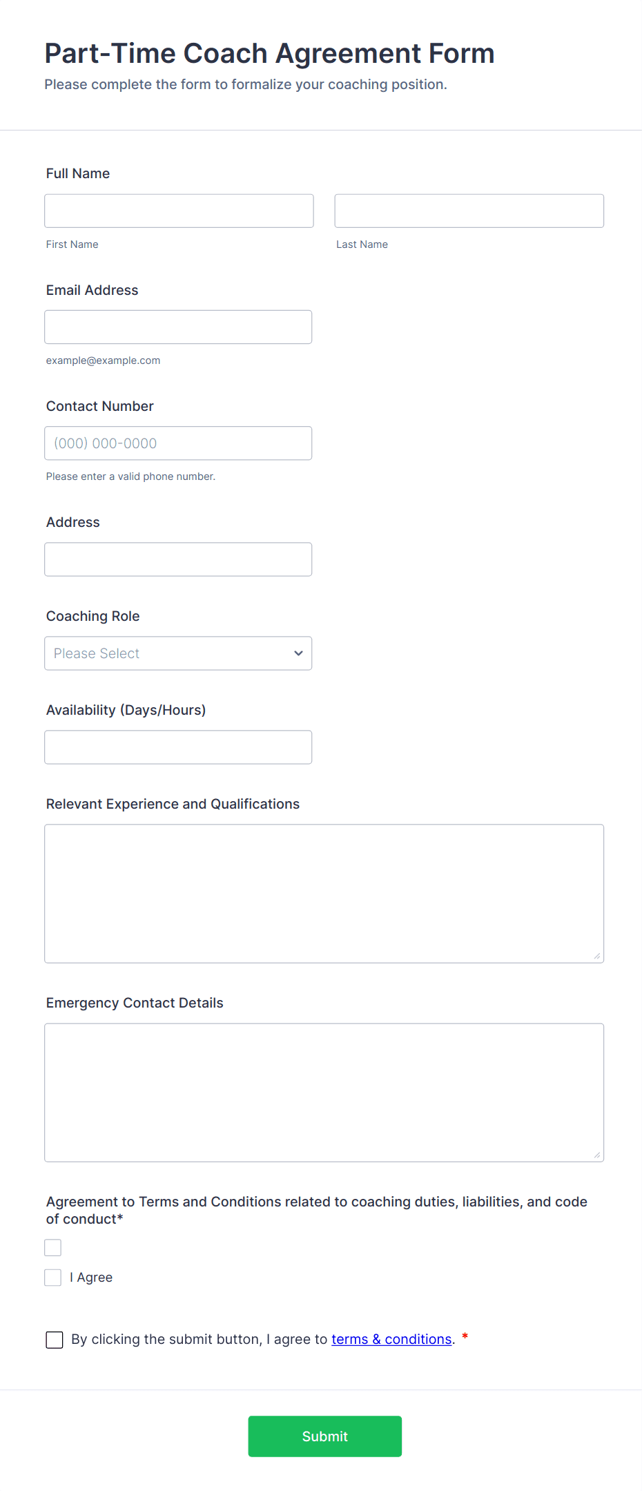
Task: Click the Contact Number phone field
Action: 178,443
